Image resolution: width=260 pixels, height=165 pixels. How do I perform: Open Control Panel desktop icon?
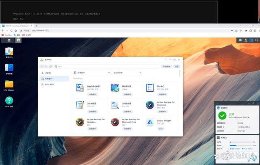click(x=9, y=68)
